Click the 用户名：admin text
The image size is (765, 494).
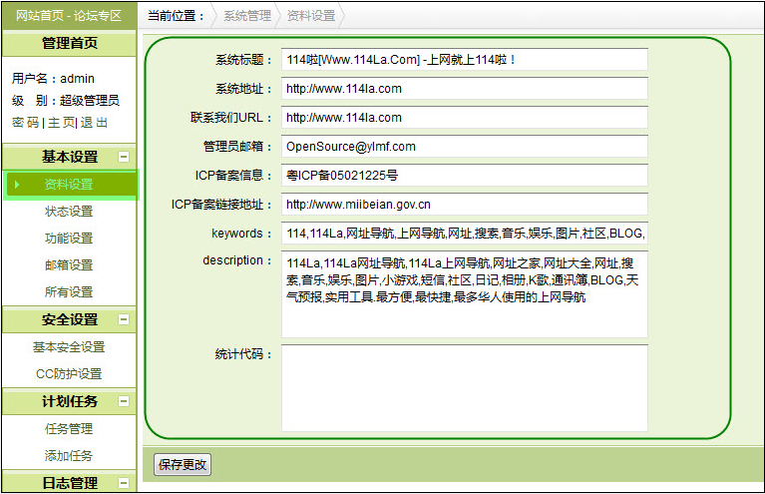53,79
